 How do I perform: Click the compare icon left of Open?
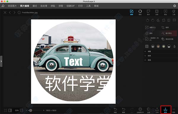click(149, 110)
